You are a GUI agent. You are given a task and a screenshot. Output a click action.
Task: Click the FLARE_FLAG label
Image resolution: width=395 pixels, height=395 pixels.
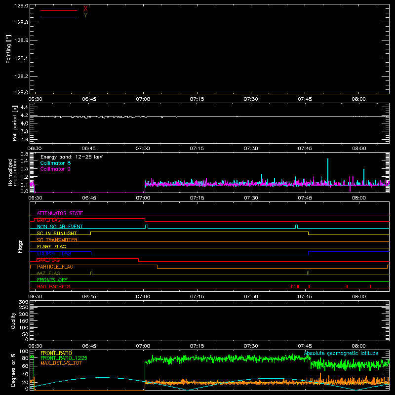[x=51, y=246]
